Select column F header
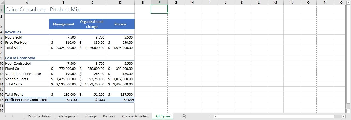Screen dimensions: 351x120 tap(159, 2)
